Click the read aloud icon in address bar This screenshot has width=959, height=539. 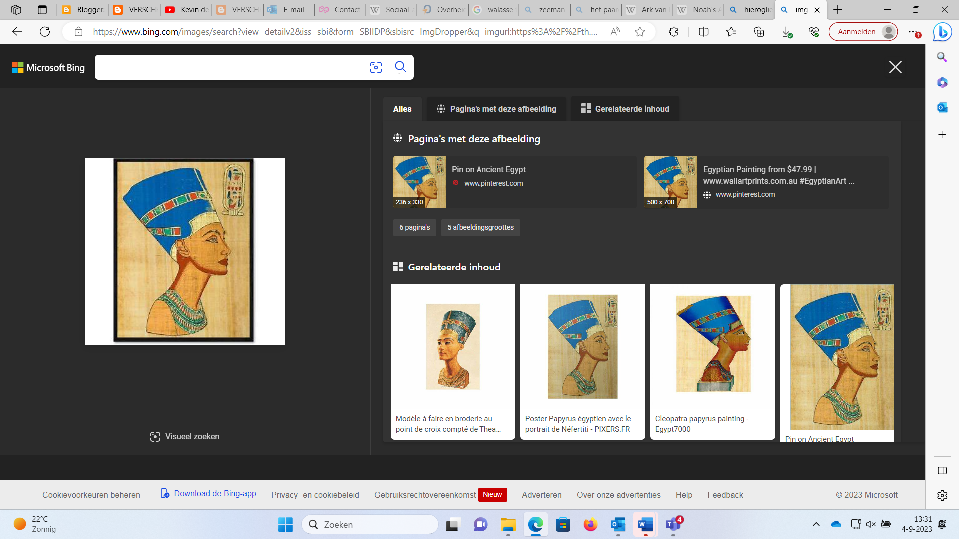click(615, 32)
